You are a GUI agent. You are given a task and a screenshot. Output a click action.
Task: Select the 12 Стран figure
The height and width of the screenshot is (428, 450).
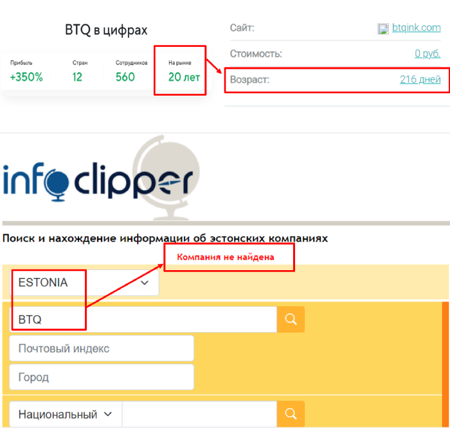click(x=77, y=77)
